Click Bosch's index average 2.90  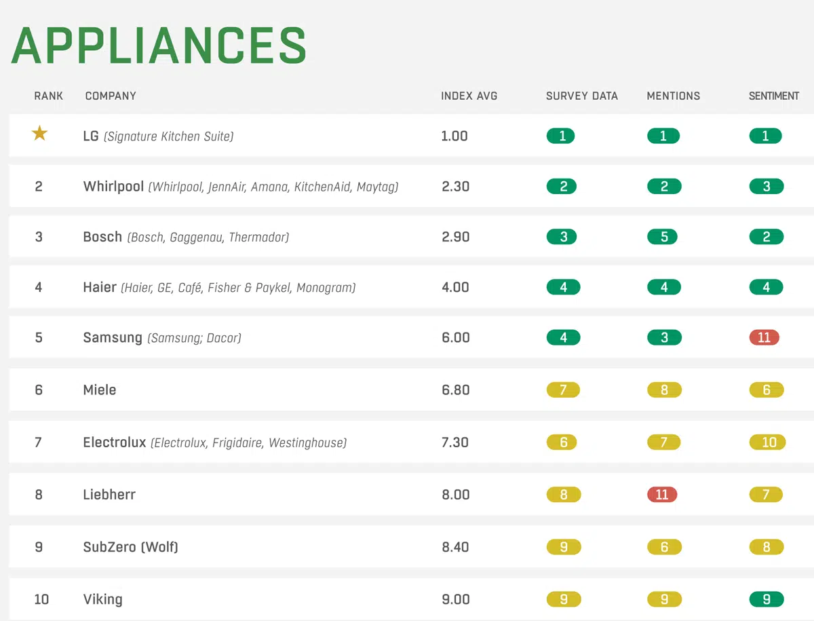click(455, 237)
